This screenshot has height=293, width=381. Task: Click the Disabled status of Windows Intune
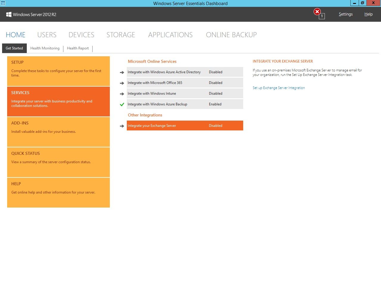pyautogui.click(x=216, y=93)
